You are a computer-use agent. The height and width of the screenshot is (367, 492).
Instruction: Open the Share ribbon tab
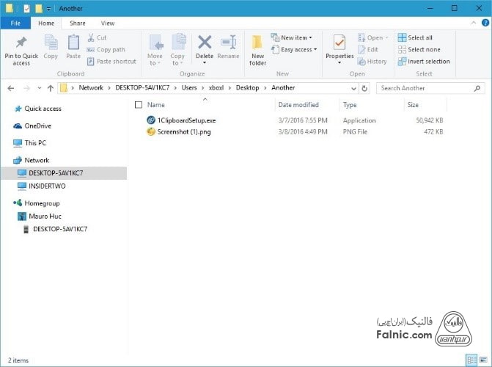(x=77, y=23)
